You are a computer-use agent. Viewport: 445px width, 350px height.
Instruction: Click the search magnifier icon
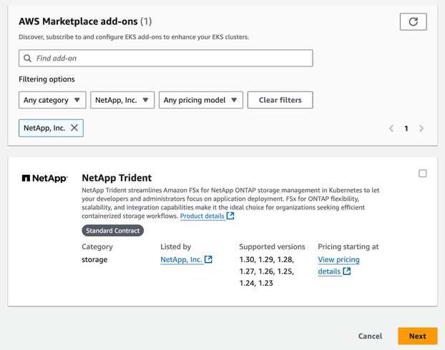pyautogui.click(x=28, y=58)
